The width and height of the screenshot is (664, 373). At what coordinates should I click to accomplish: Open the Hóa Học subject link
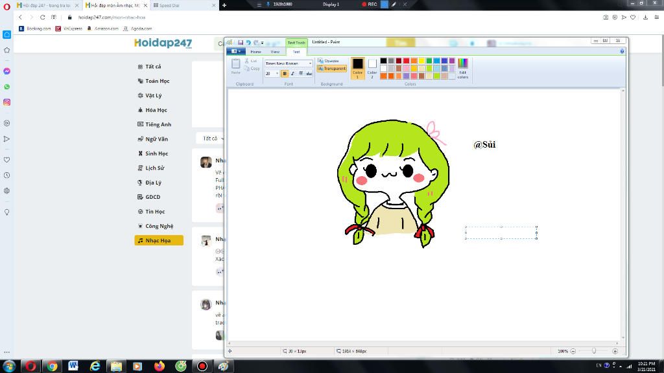click(x=152, y=110)
